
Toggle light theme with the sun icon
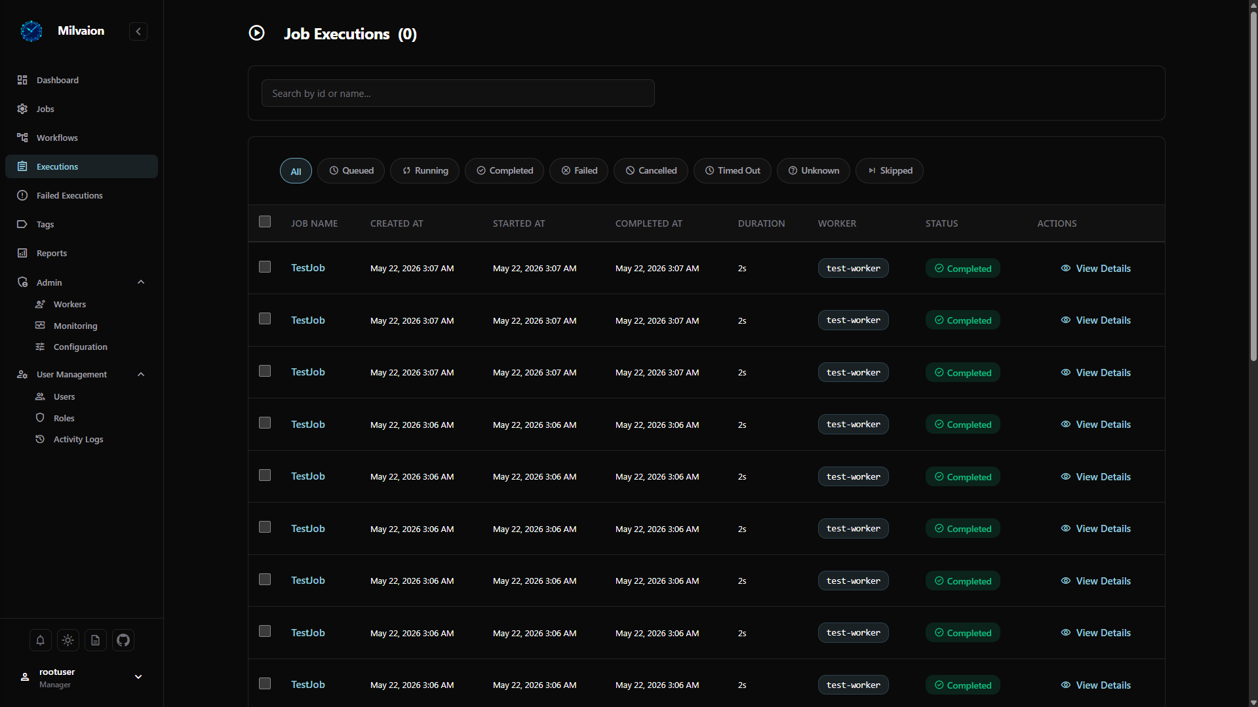[68, 640]
